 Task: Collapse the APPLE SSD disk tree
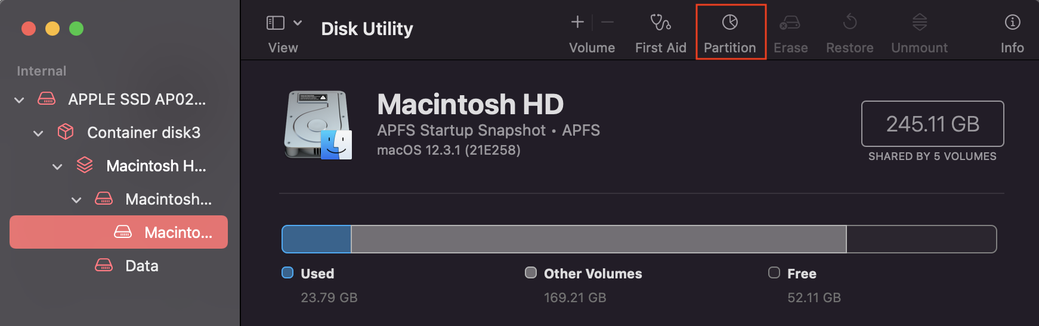point(20,100)
